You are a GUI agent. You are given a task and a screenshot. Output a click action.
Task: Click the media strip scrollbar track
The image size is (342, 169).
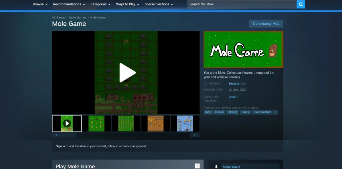click(x=126, y=135)
